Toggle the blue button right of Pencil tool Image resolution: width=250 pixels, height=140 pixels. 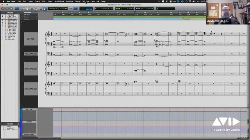45,9
